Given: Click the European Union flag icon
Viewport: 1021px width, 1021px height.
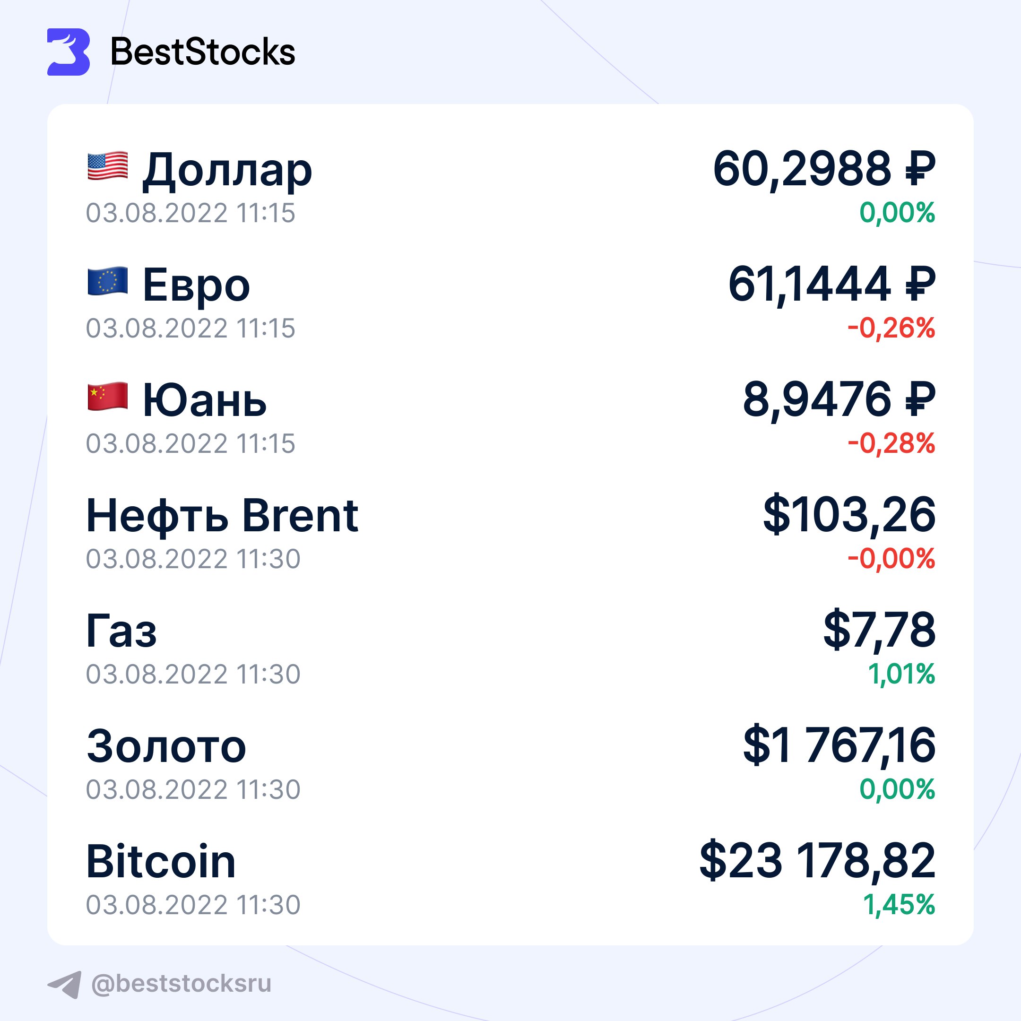Looking at the screenshot, I should (107, 281).
